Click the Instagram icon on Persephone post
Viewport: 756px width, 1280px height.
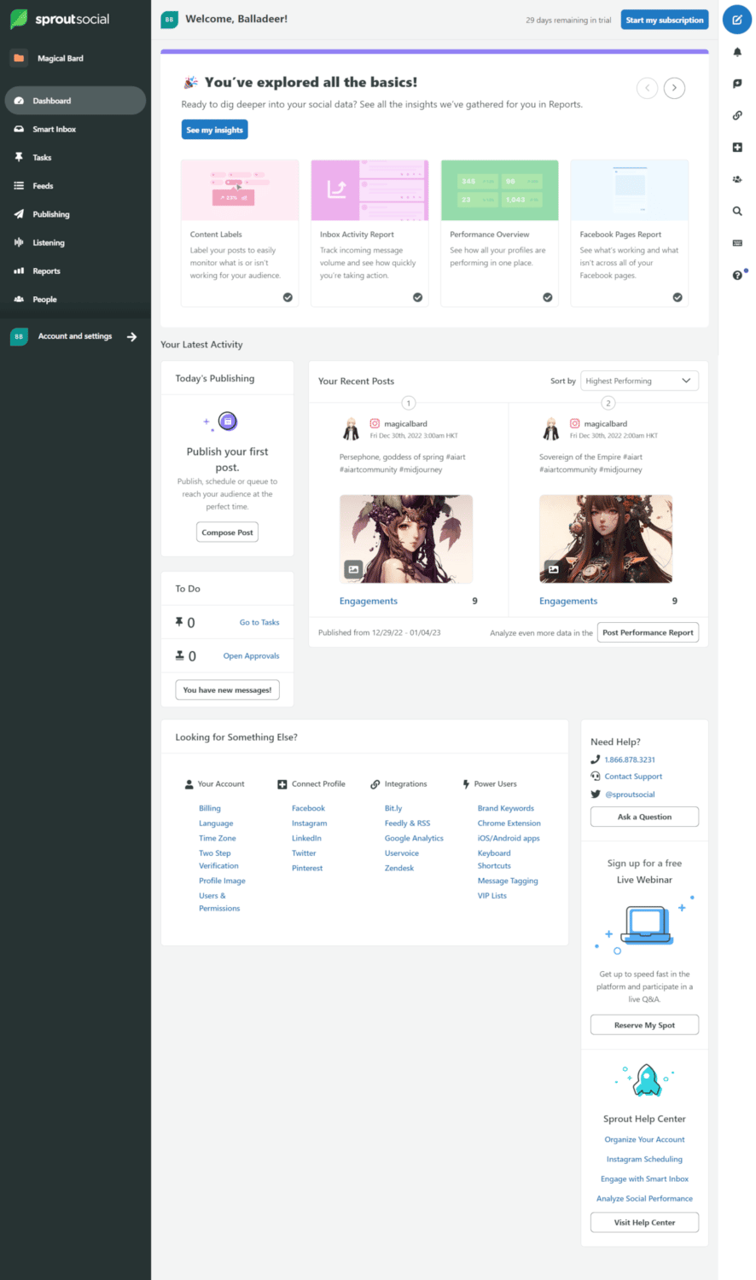coord(374,423)
